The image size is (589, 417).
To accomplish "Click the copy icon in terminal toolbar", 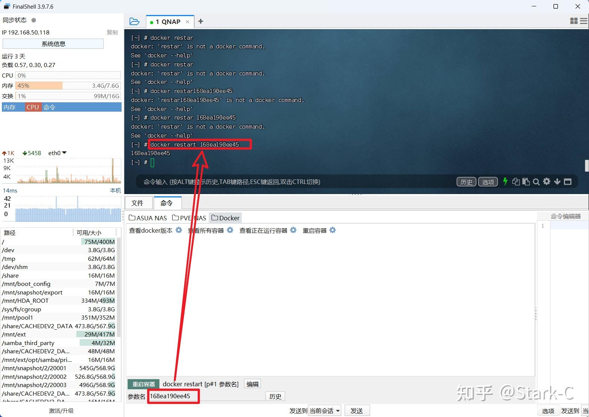I will click(516, 182).
